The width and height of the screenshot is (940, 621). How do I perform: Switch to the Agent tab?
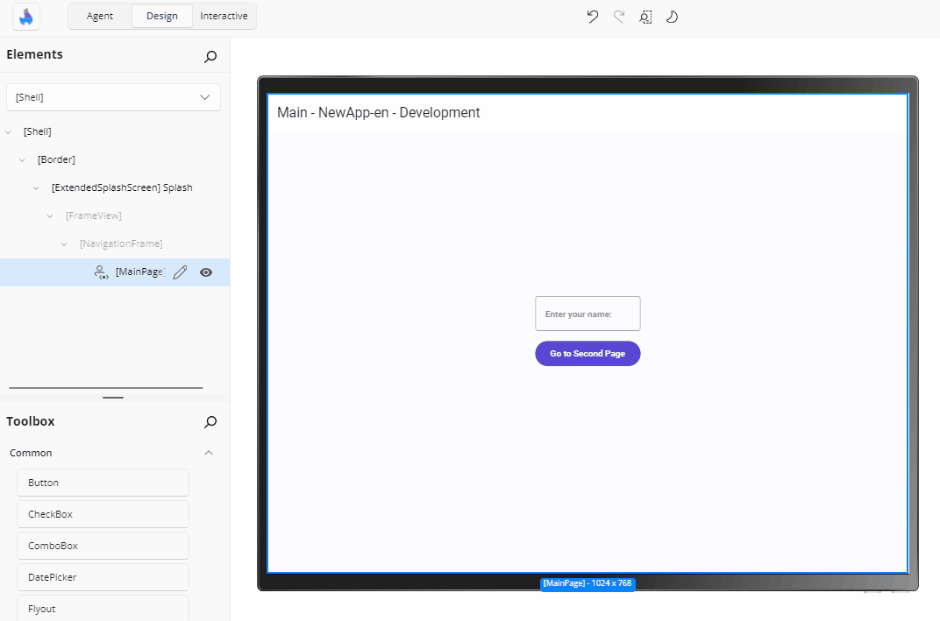point(99,16)
